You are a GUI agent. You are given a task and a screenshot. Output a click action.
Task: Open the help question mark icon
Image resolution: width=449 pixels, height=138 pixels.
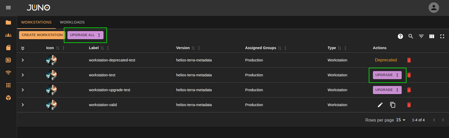point(400,36)
